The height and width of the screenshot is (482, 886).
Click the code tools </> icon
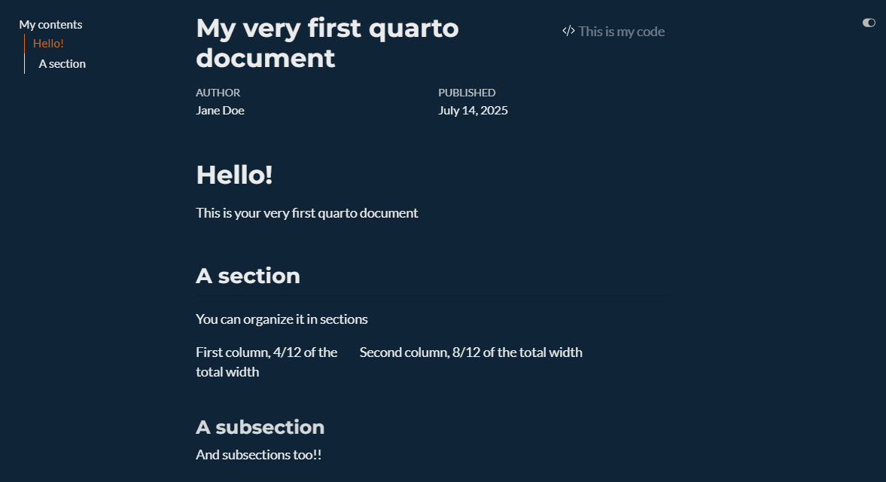pos(568,31)
